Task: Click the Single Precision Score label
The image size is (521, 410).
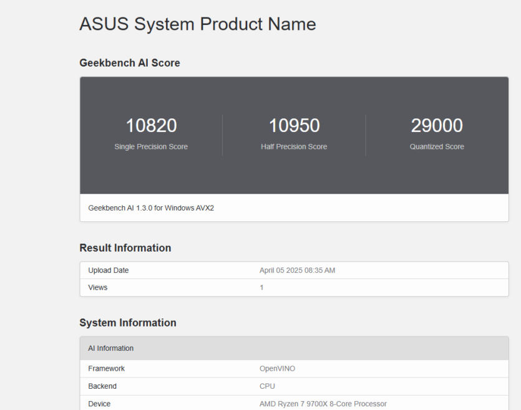Action: click(x=151, y=146)
